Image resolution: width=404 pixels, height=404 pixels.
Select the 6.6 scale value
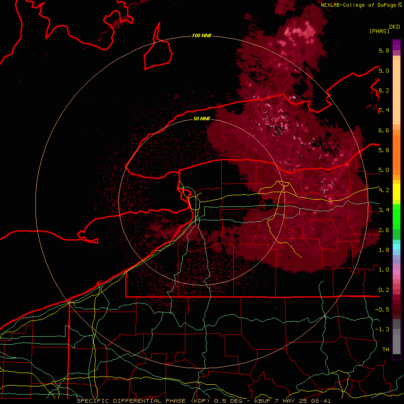[384, 130]
